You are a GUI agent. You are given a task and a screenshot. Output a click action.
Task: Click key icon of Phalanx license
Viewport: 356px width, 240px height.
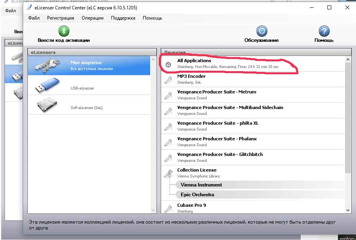168,142
